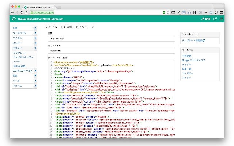Click inside the template code editor
This screenshot has width=234, height=146.
(x=112, y=99)
